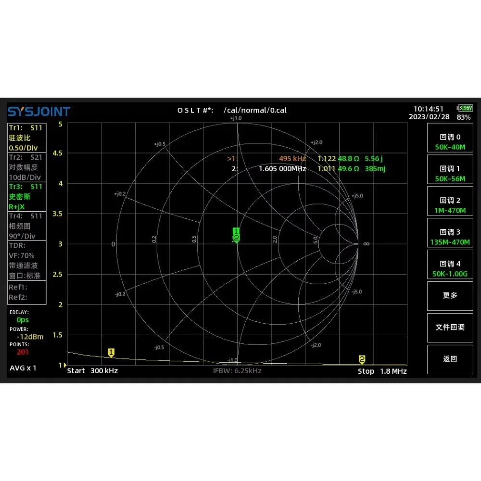Click the date 2023/02/28

pos(429,117)
